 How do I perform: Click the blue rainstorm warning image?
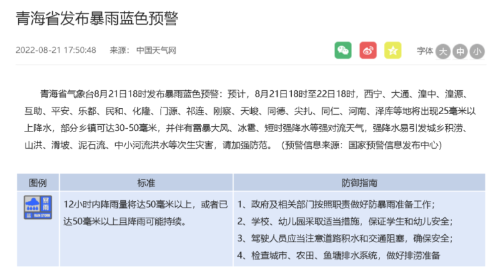click(x=37, y=208)
